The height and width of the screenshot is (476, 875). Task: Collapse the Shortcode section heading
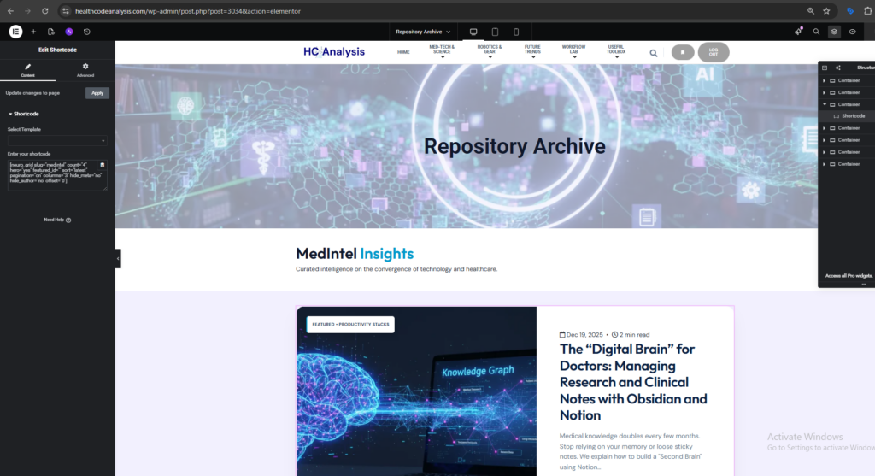click(23, 114)
